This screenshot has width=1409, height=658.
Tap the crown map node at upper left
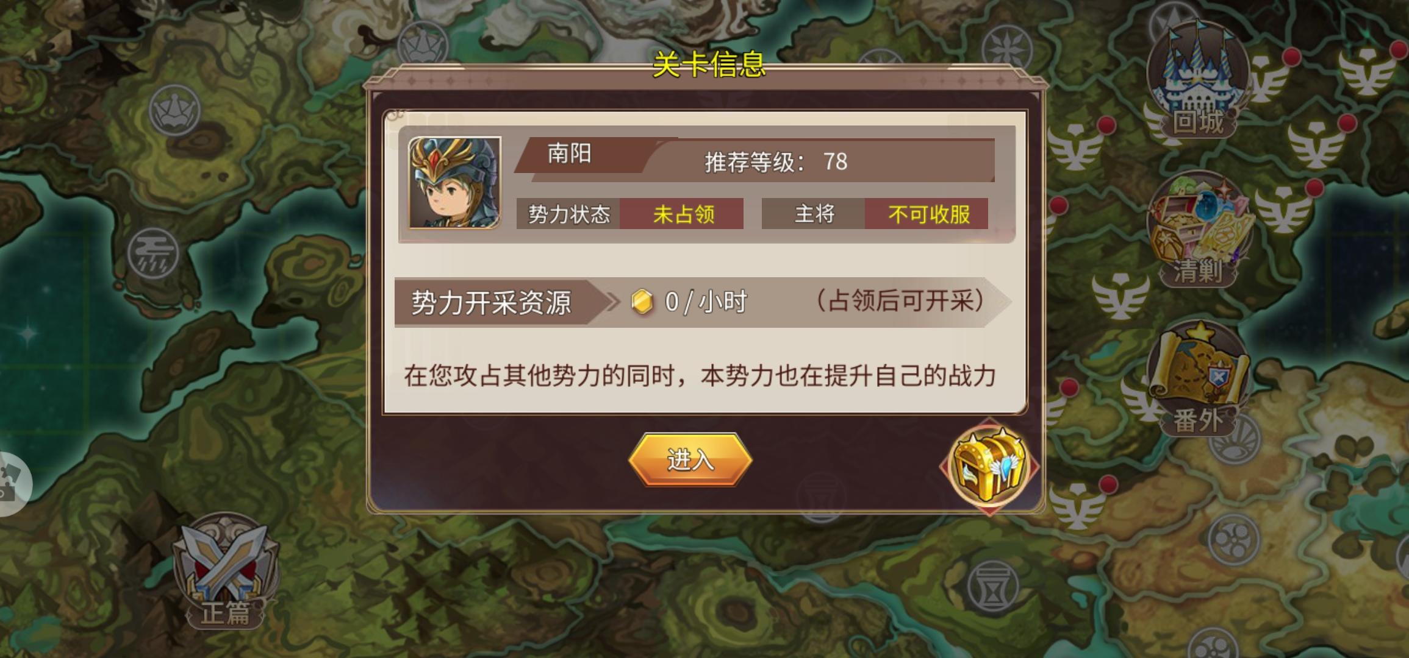[175, 111]
